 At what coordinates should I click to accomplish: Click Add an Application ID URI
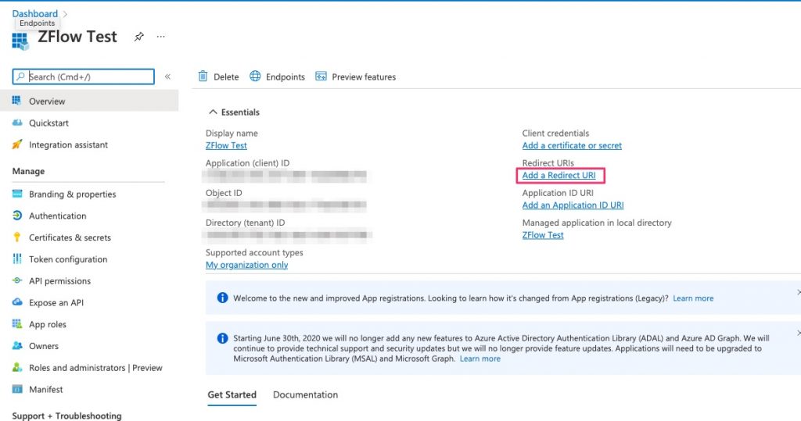[x=573, y=205]
